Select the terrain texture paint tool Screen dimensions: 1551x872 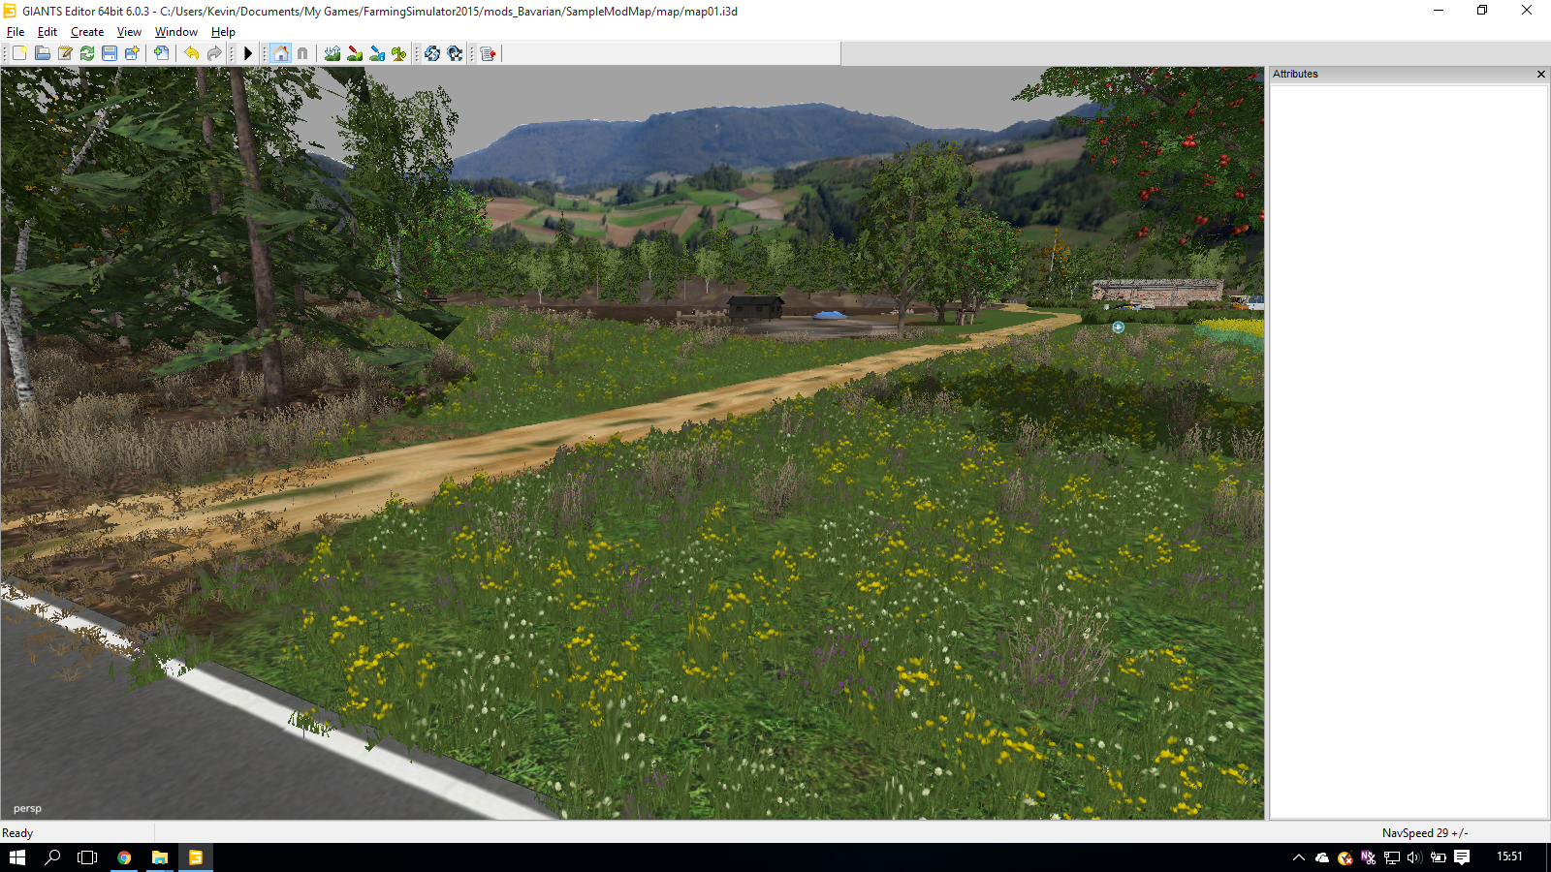[x=355, y=53]
